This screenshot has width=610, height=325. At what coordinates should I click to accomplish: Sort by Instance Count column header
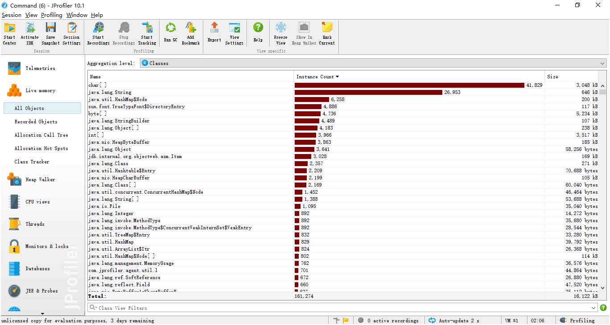(x=419, y=77)
